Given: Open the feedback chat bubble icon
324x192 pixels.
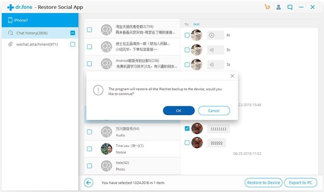Looking at the screenshot, I should pyautogui.click(x=290, y=7).
